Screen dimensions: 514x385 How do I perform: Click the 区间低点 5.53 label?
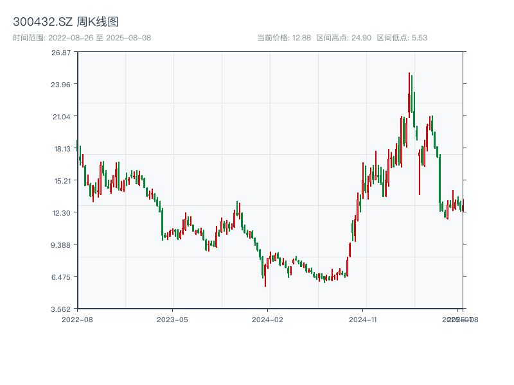pos(402,38)
